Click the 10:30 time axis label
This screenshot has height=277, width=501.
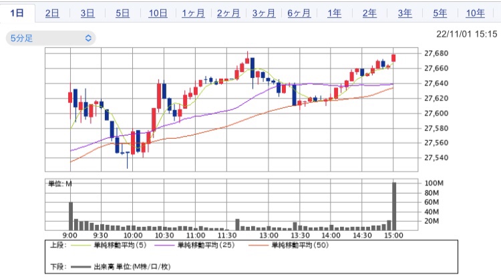click(x=164, y=236)
